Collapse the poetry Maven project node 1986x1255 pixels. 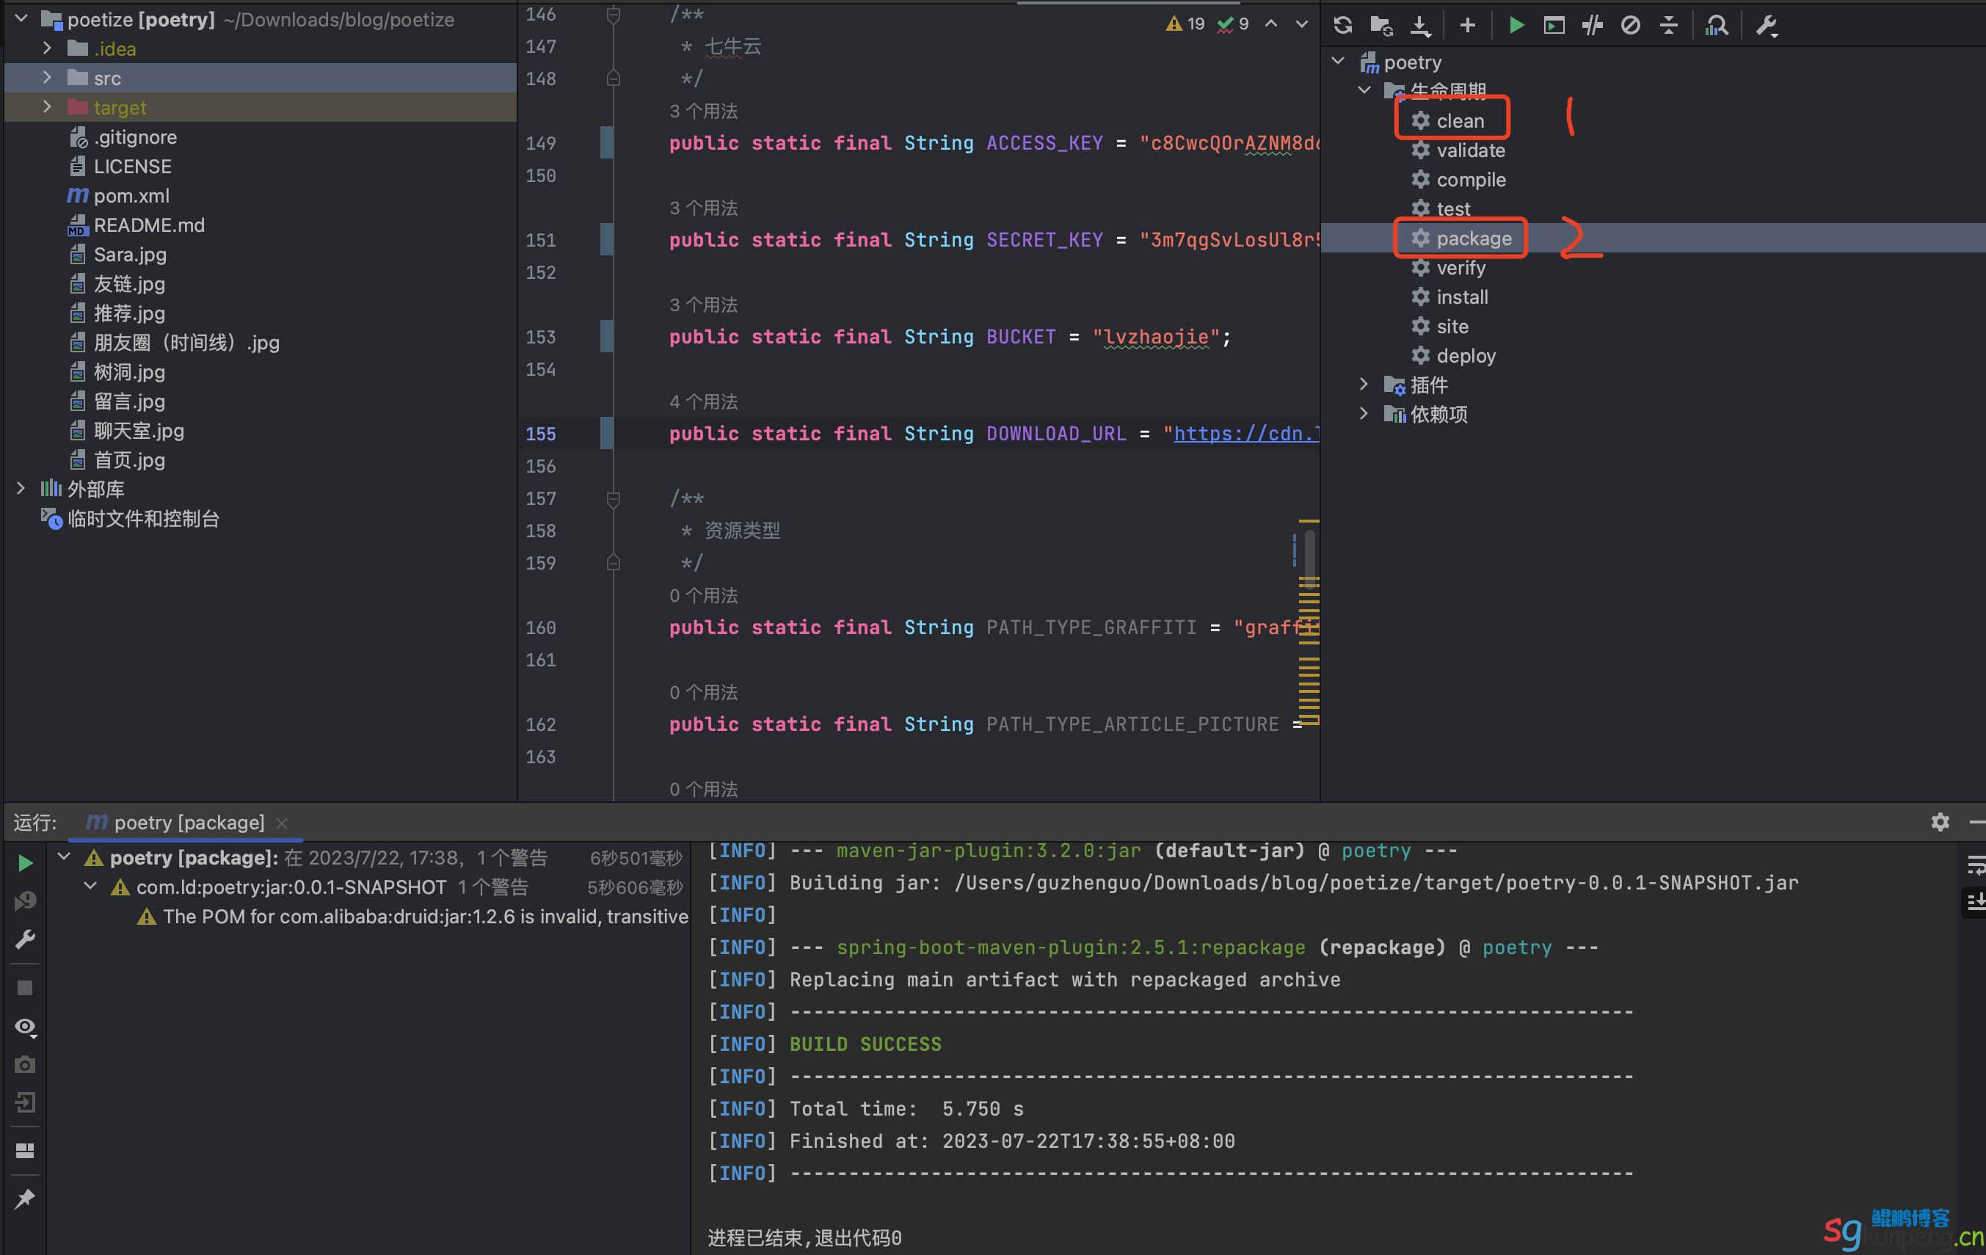click(x=1339, y=61)
